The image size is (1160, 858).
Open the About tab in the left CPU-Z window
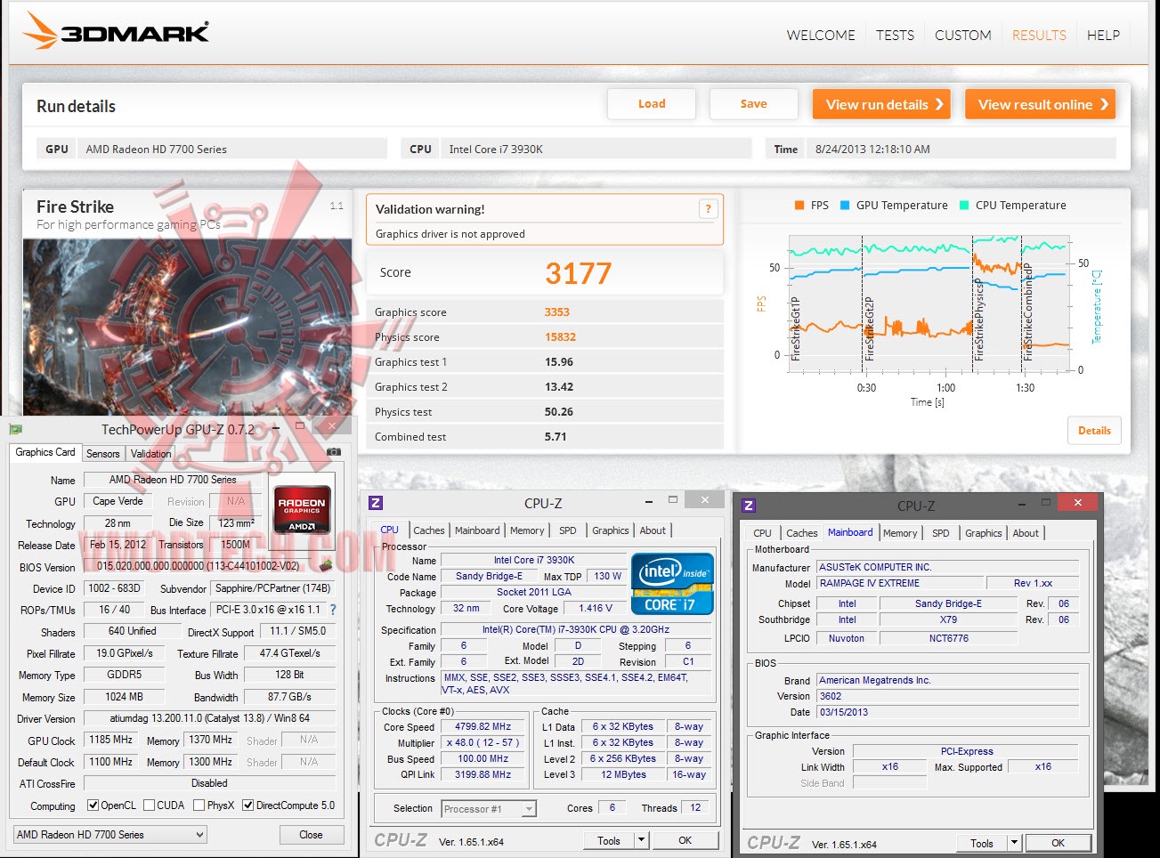pos(653,530)
